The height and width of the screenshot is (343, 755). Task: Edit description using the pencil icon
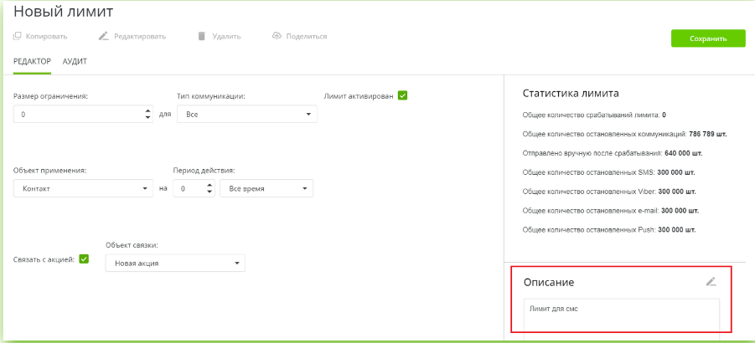711,282
